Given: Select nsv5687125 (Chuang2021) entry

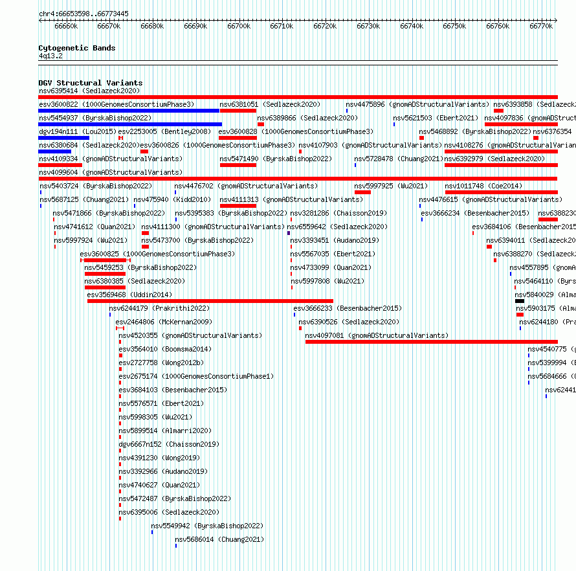Looking at the screenshot, I should pos(85,199).
